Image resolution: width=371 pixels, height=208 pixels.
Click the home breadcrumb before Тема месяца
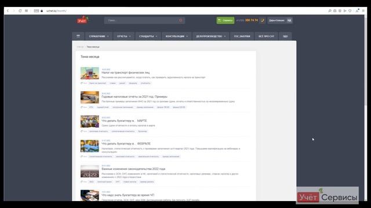pyautogui.click(x=80, y=47)
